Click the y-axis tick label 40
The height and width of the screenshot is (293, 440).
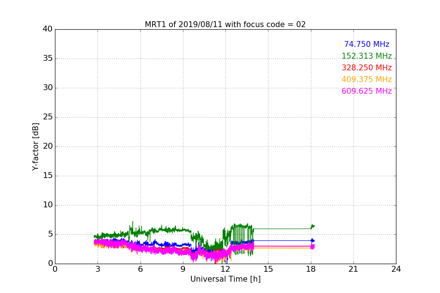48,29
